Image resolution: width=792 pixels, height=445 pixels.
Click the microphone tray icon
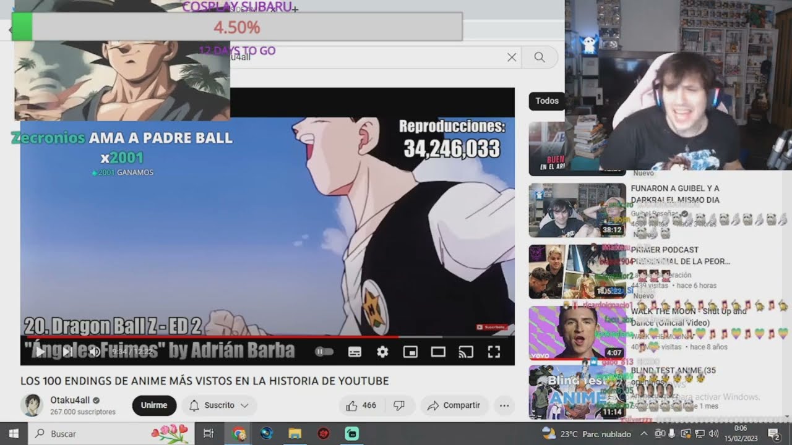tap(672, 434)
